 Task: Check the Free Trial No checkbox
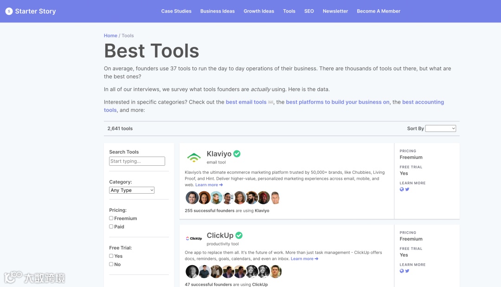click(111, 264)
